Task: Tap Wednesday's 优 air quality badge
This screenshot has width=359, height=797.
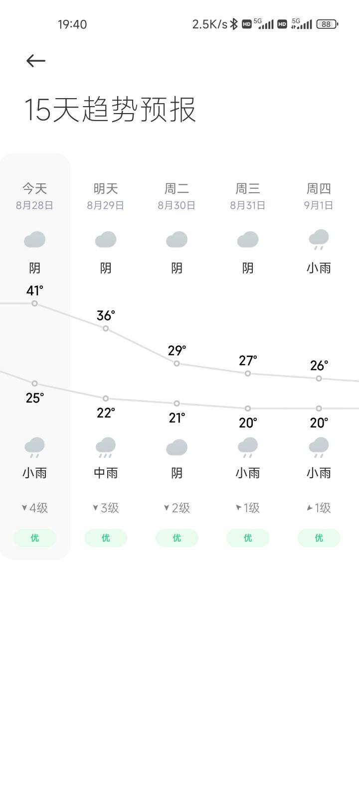Action: point(248,538)
